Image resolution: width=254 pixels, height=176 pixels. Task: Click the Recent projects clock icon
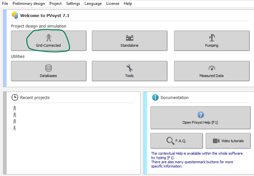(15, 97)
